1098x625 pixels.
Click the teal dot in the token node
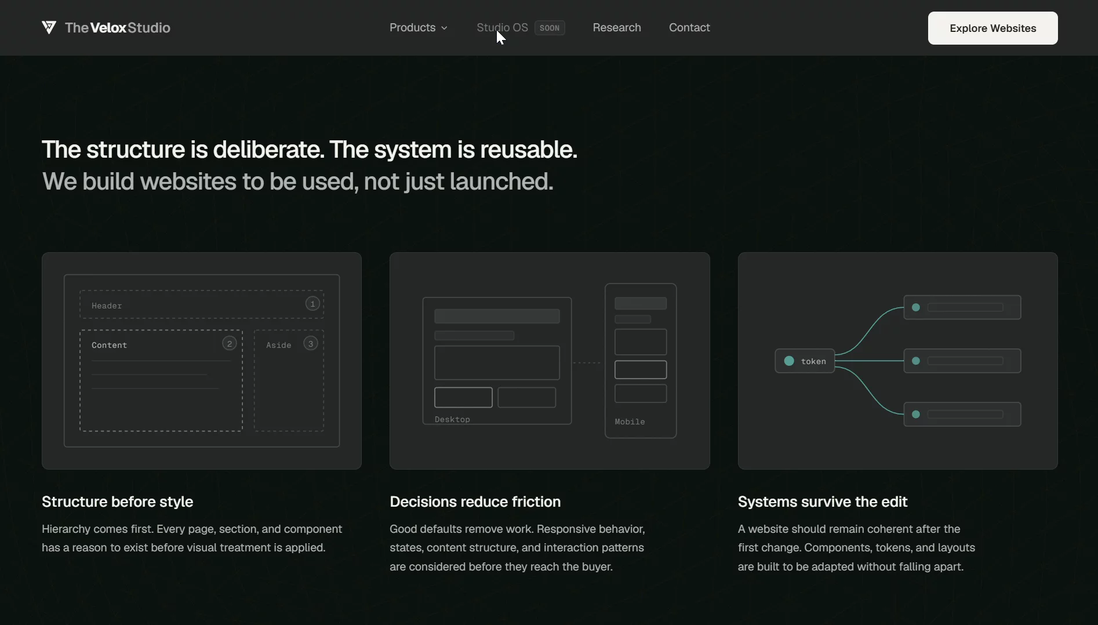789,361
